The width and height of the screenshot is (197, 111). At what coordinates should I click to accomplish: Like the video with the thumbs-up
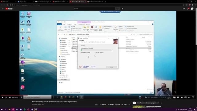[x=97, y=105]
